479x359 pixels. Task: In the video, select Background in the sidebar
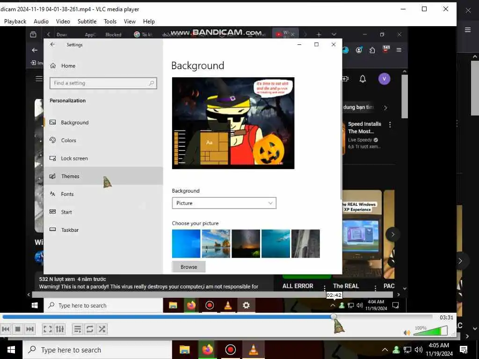click(103, 122)
